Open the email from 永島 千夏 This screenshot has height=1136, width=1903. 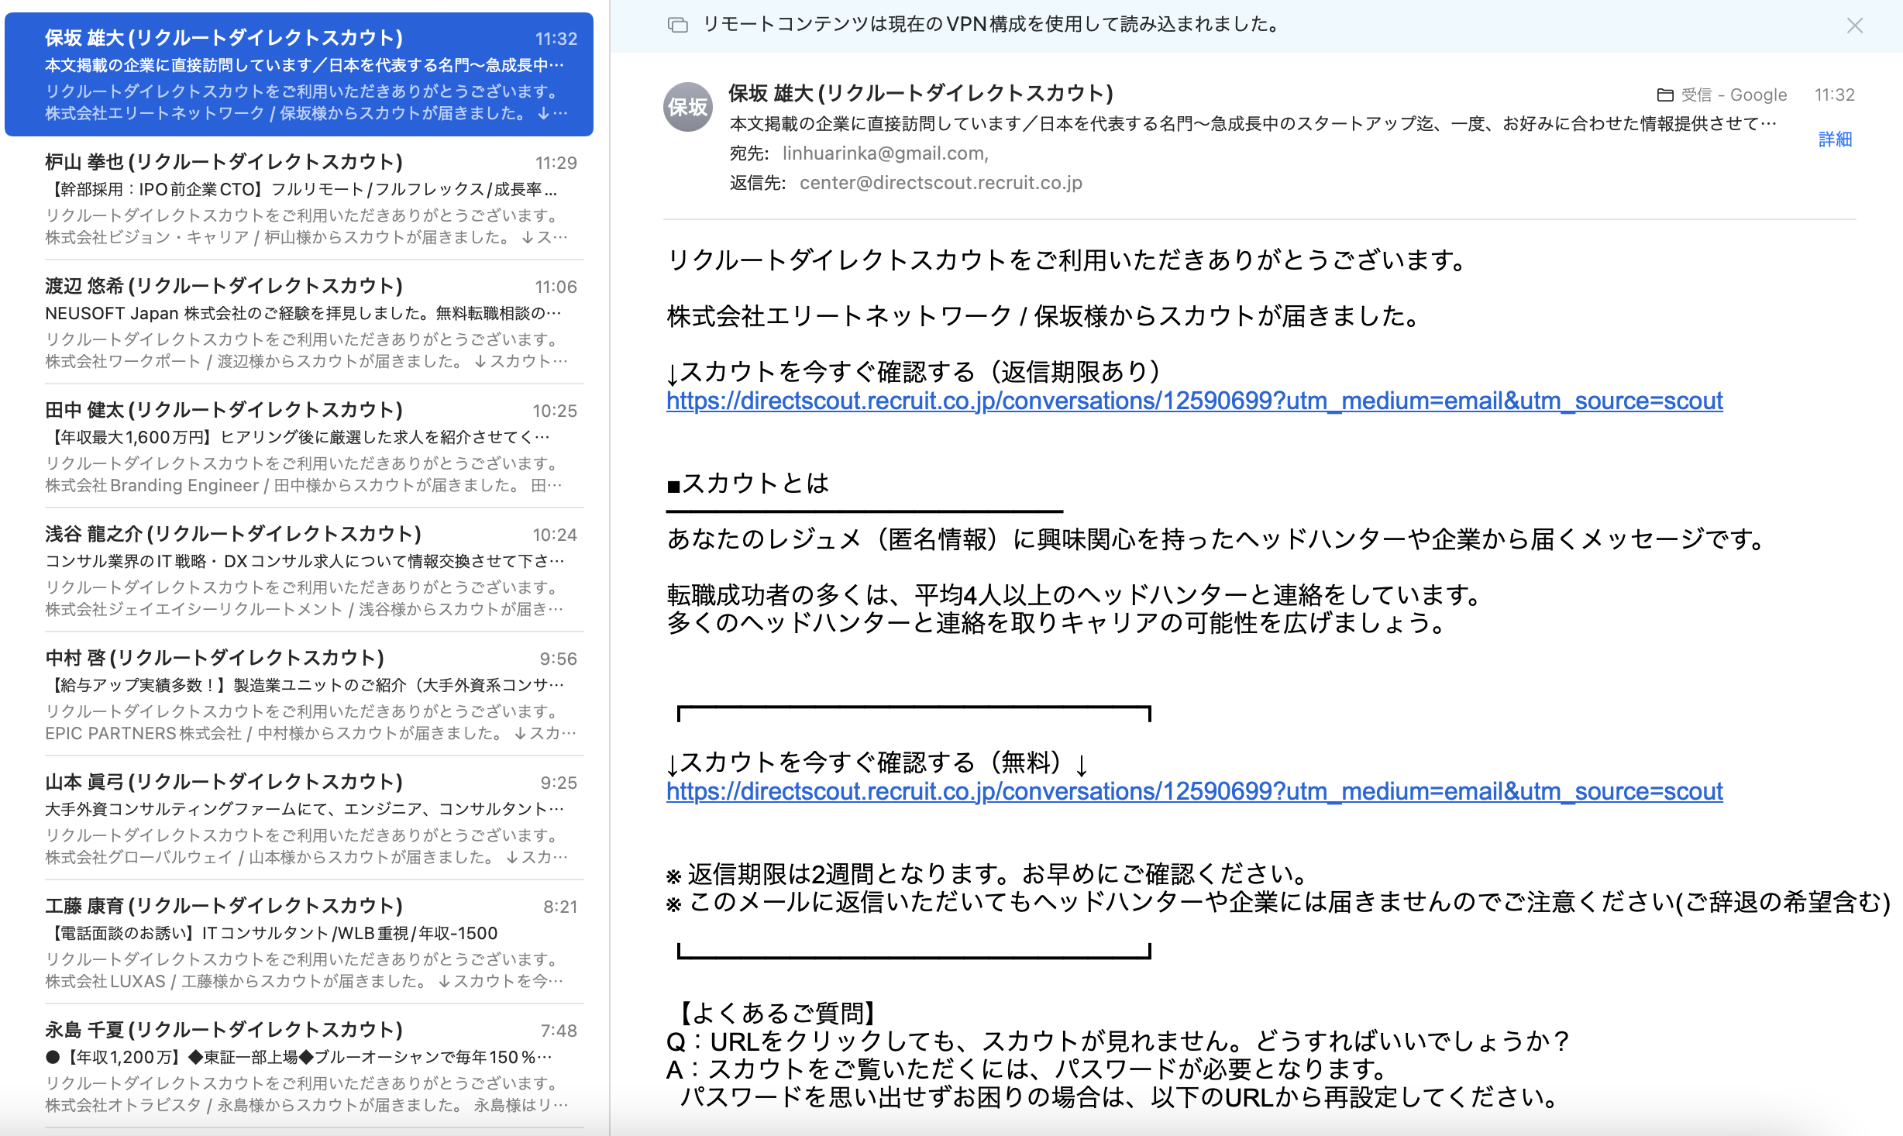coord(299,1066)
